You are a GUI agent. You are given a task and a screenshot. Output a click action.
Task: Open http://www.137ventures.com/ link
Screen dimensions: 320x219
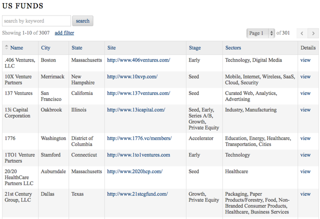[138, 93]
